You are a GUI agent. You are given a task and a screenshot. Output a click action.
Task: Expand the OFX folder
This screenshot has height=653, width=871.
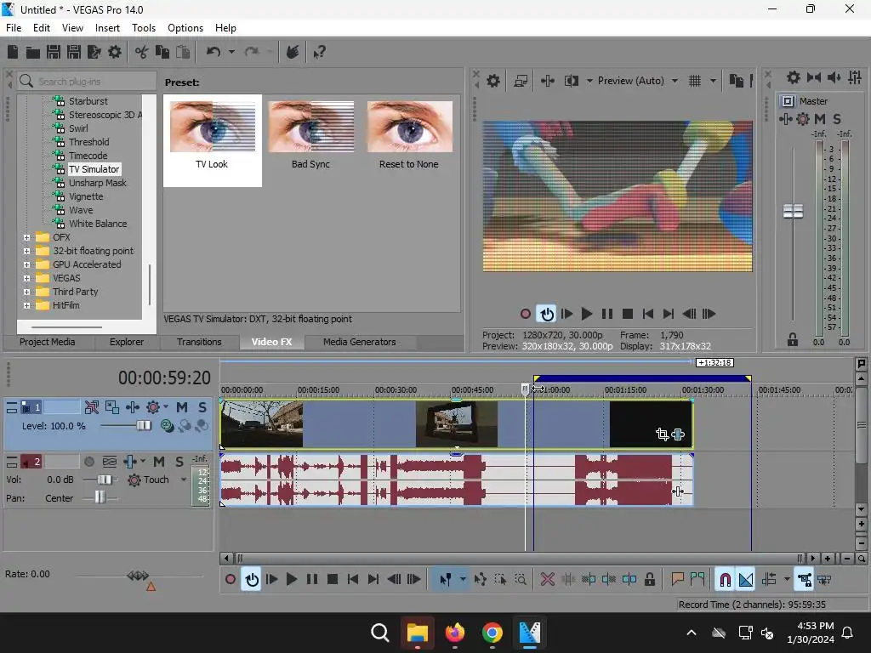pos(26,238)
